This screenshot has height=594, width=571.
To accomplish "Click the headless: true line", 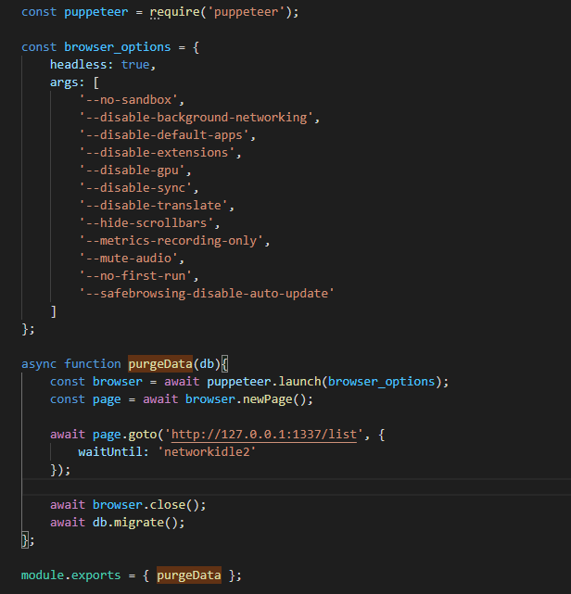I will click(x=103, y=65).
